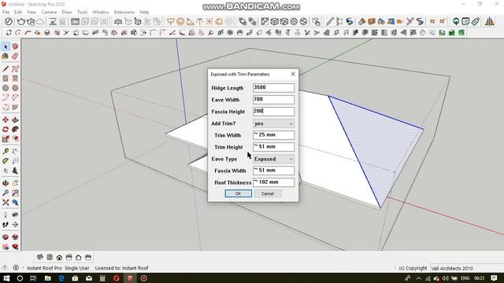Activate the Orbit tool
Screen dimensions: 504x283
click(x=6, y=183)
